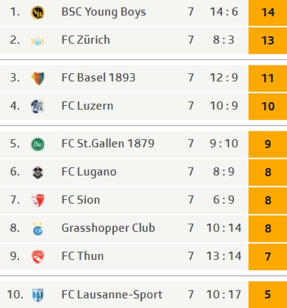
Task: Click the orange 5 points cell
Action: [x=268, y=295]
